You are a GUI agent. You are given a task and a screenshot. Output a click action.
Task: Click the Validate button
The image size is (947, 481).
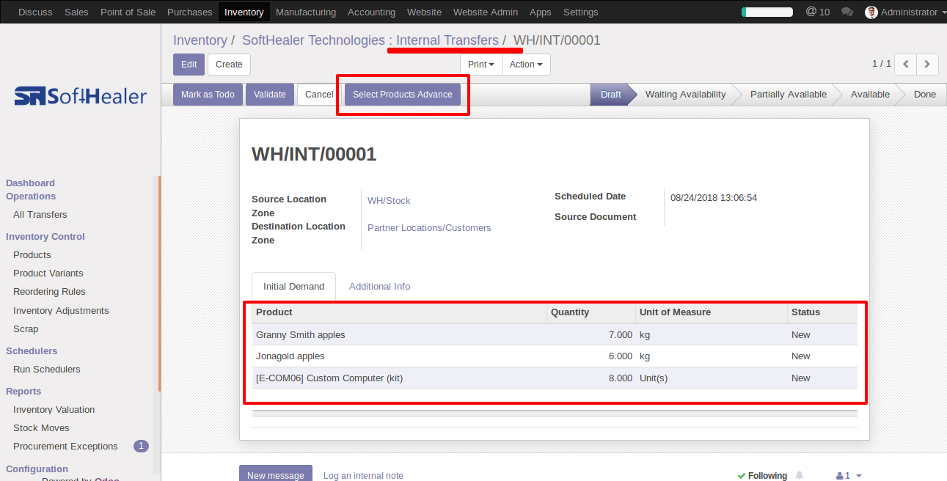pos(270,95)
